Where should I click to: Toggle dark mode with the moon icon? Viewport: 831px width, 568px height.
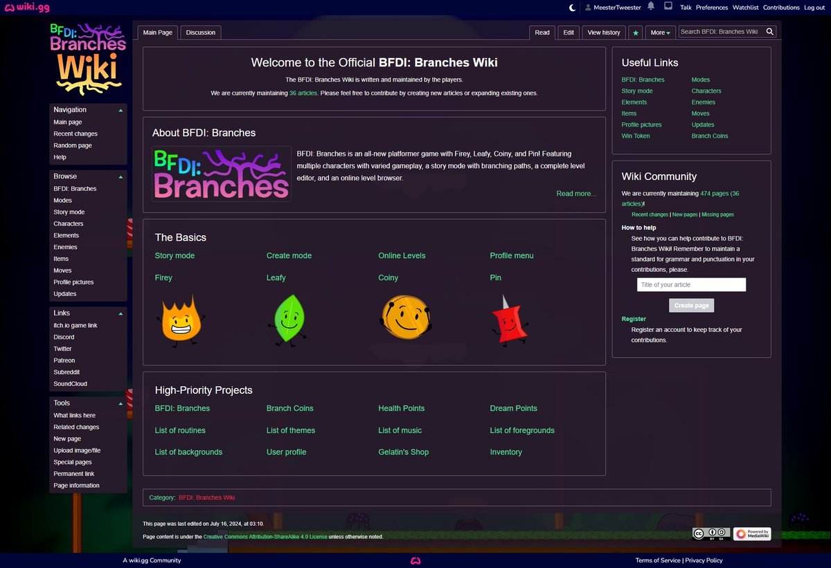pos(572,7)
